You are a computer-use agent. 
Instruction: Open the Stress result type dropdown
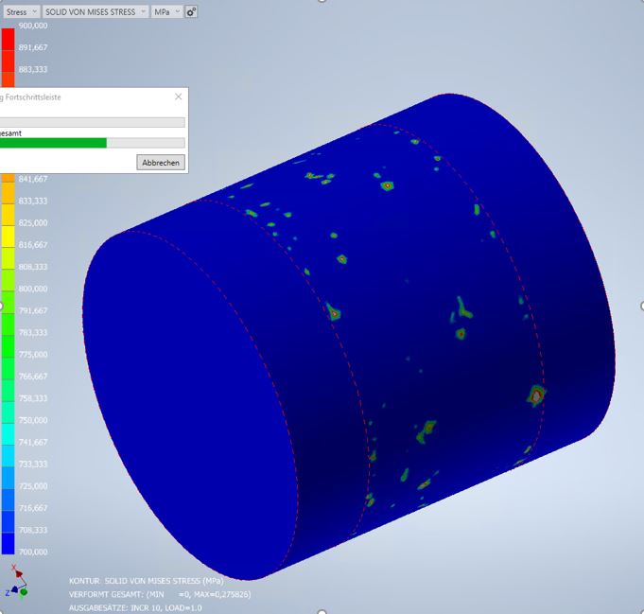(22, 12)
